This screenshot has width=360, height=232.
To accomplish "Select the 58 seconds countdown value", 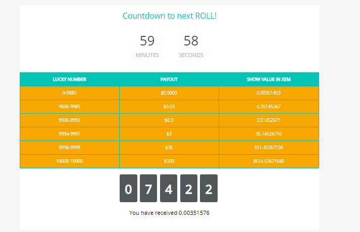I will click(191, 41).
